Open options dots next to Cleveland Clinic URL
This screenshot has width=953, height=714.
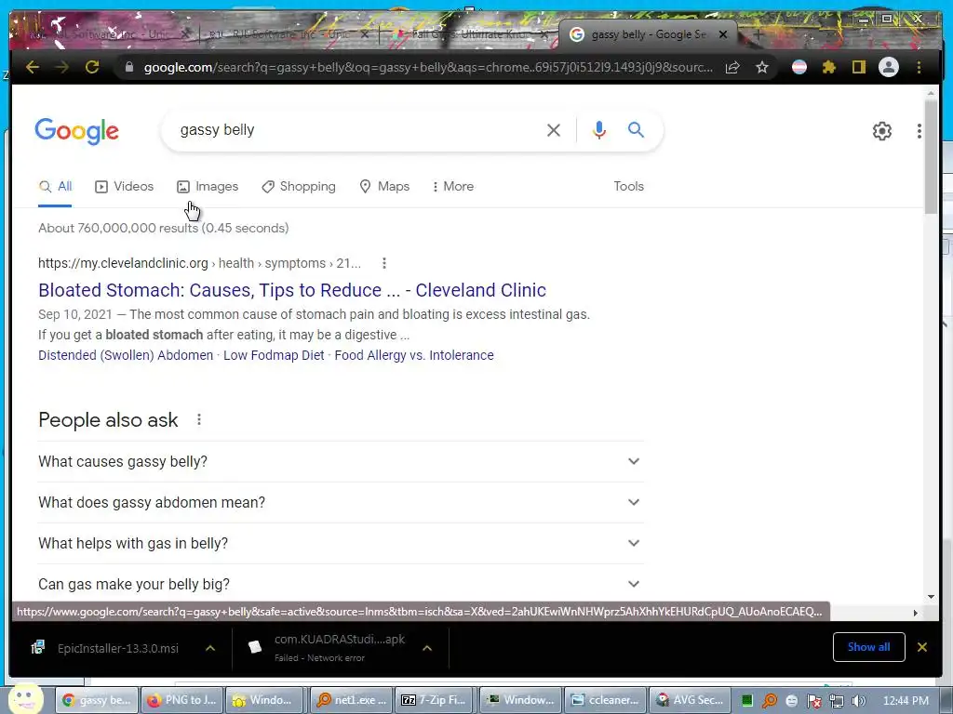click(383, 263)
